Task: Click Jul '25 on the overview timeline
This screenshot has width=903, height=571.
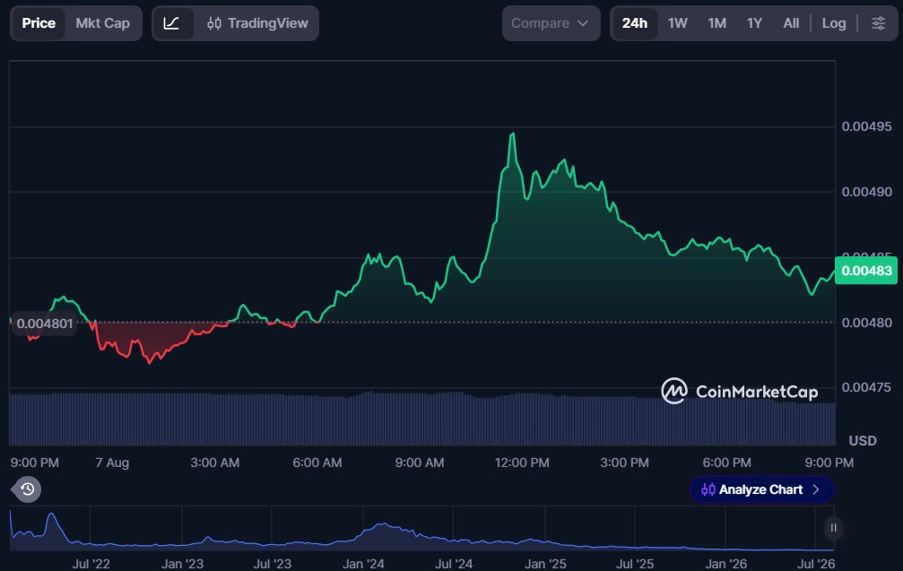Action: (x=635, y=564)
